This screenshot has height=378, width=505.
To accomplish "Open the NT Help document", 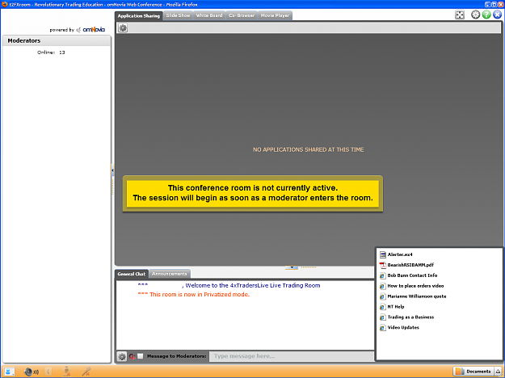I will pyautogui.click(x=395, y=307).
